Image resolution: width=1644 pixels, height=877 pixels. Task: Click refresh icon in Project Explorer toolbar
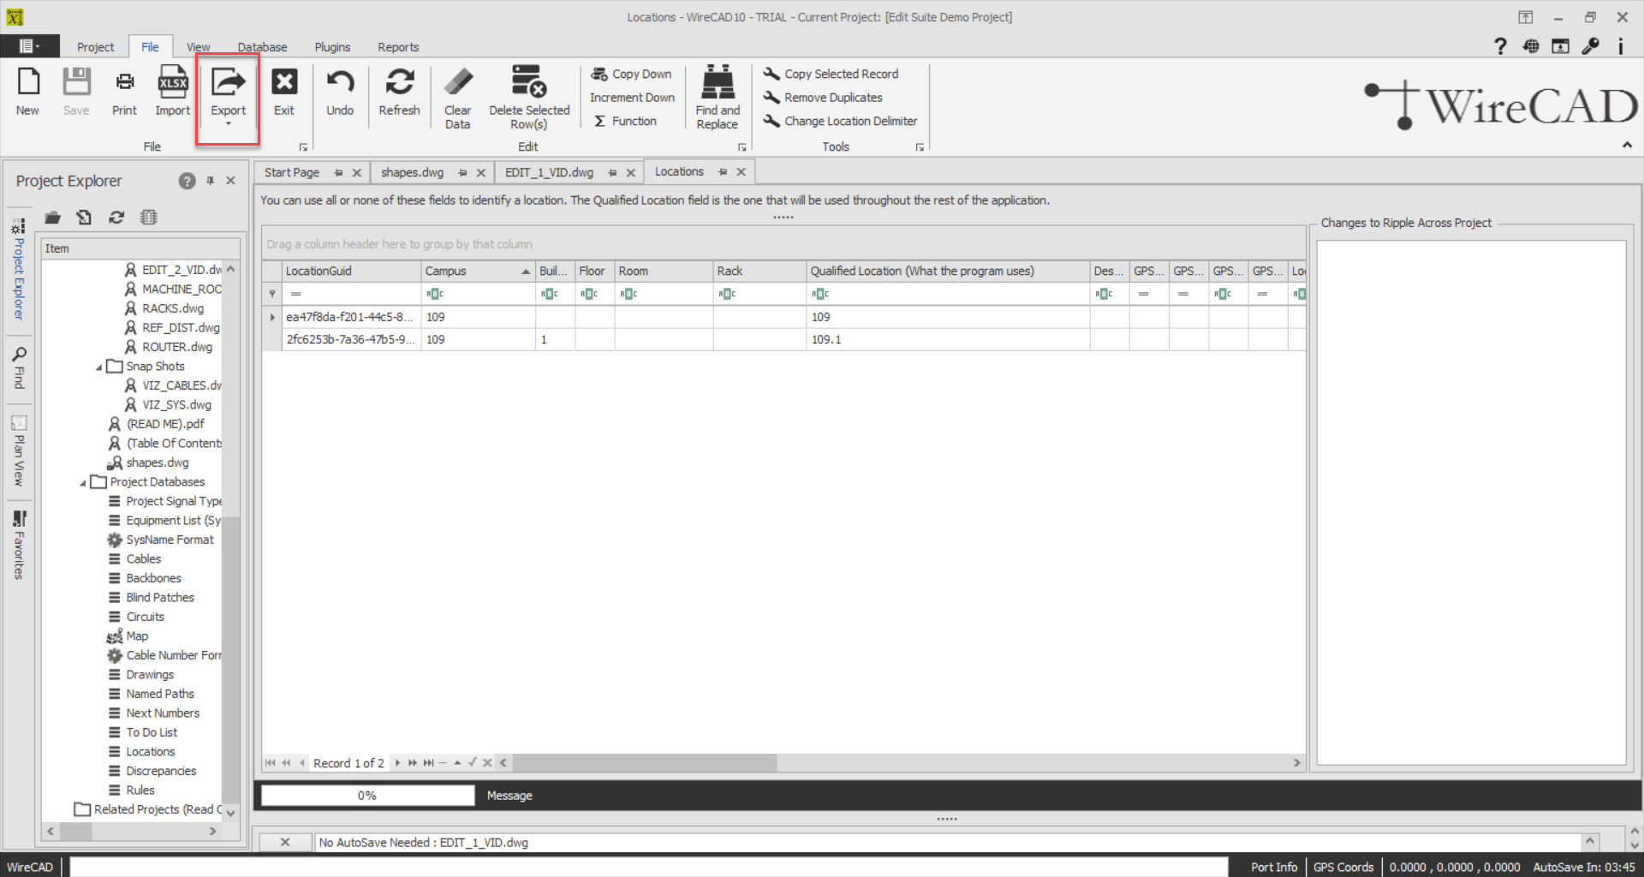click(116, 218)
